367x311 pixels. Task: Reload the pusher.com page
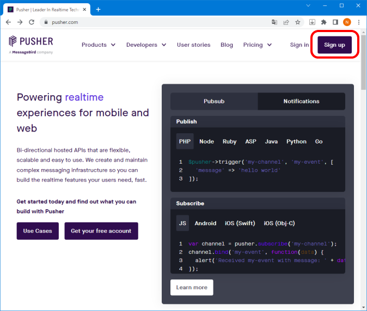[x=32, y=22]
